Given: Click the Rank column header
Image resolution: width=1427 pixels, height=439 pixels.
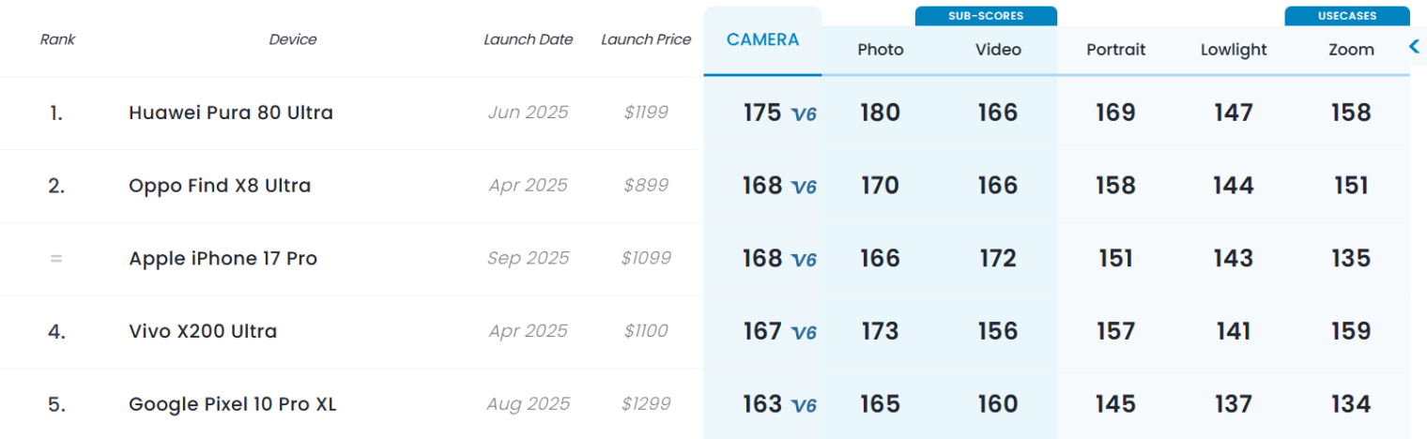Looking at the screenshot, I should point(57,39).
